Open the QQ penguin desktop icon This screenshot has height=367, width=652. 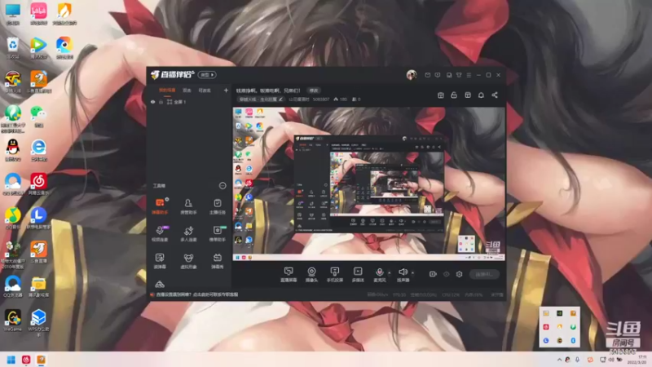point(13,150)
